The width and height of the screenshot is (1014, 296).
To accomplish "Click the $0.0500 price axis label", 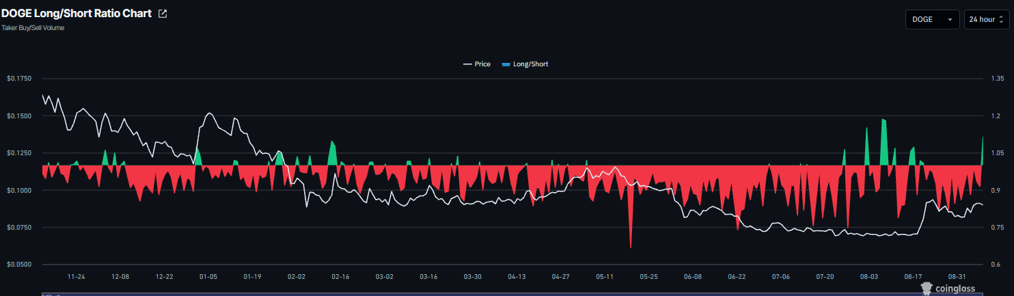I will coord(19,265).
